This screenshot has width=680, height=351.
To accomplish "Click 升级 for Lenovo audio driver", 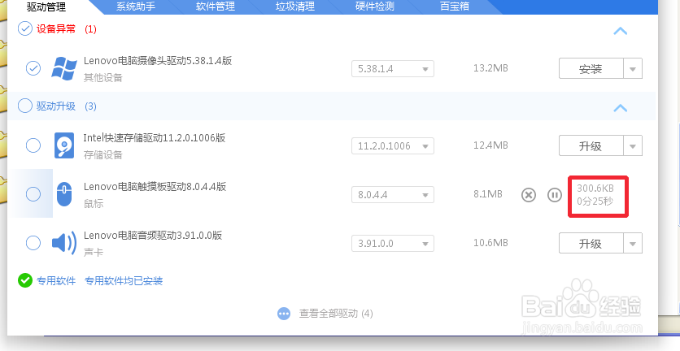I will (591, 243).
